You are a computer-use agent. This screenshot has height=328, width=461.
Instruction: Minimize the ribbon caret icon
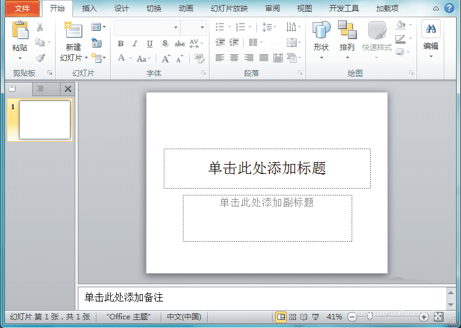pyautogui.click(x=436, y=9)
